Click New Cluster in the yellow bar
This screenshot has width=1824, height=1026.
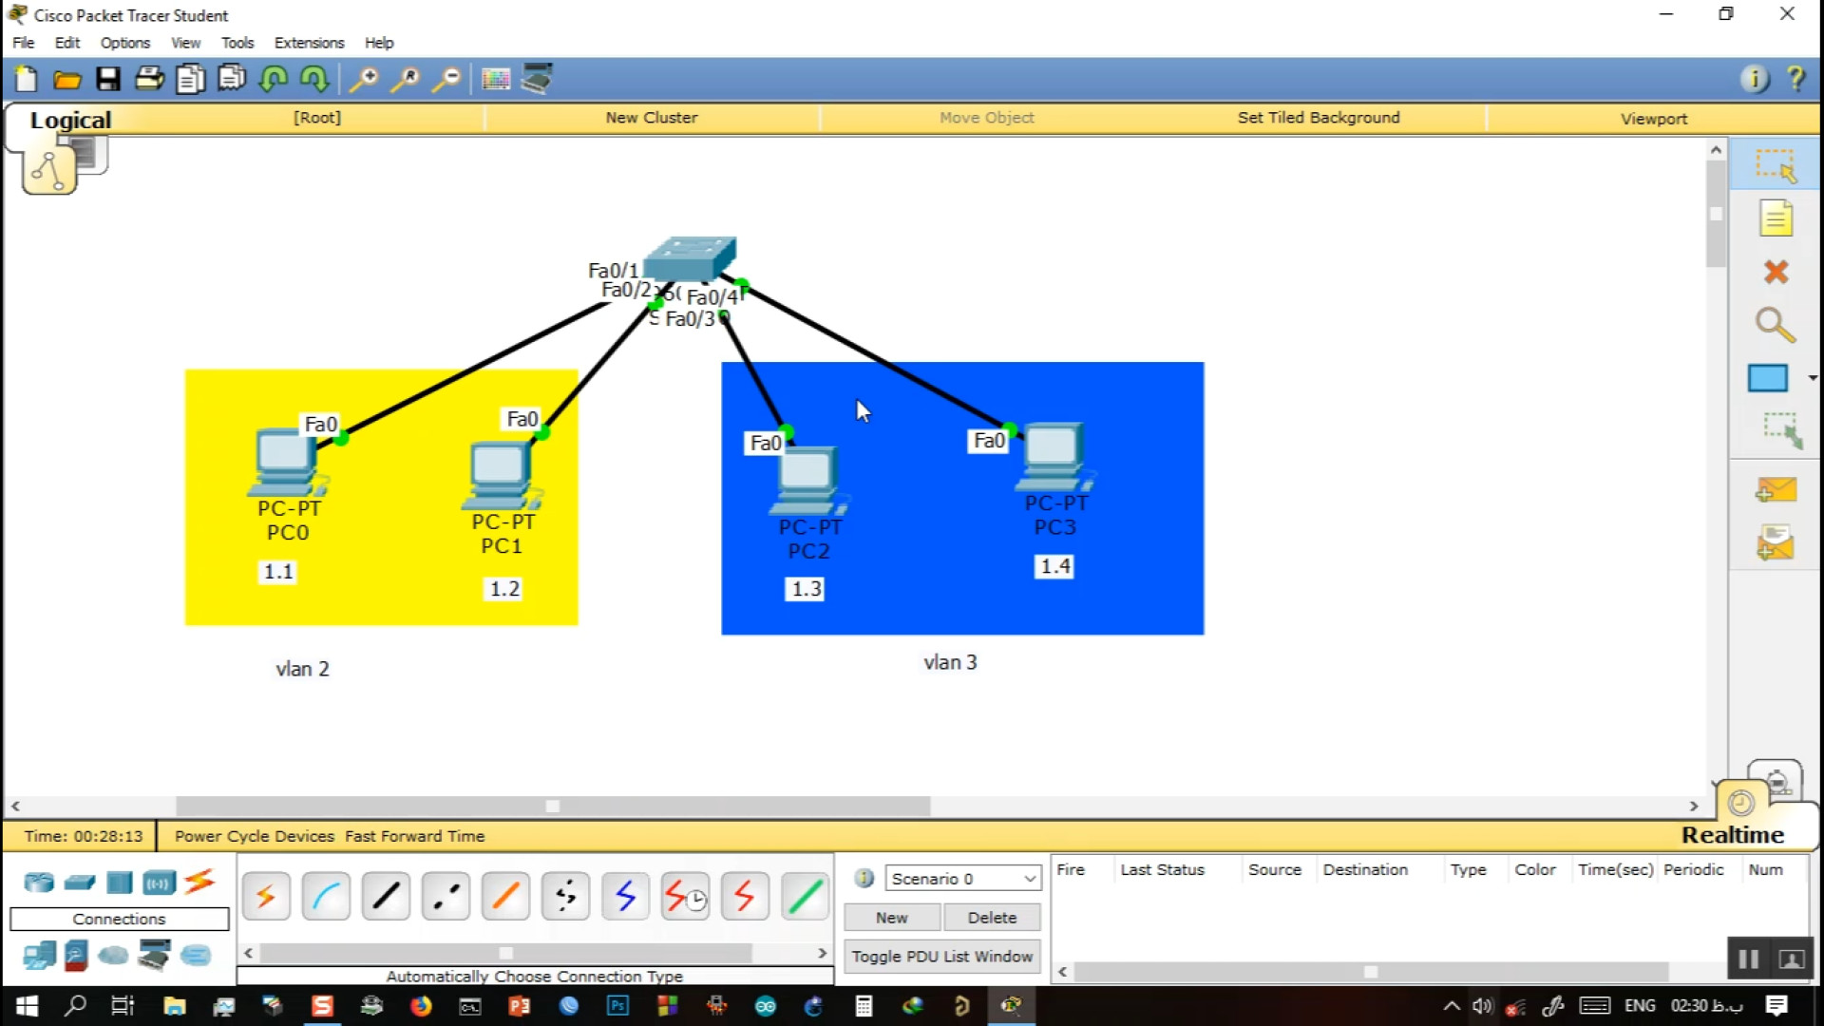coord(652,118)
